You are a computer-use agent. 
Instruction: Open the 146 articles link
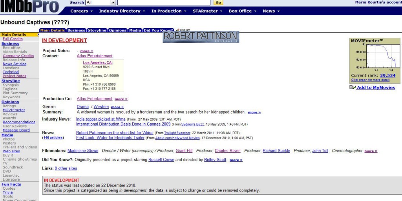pos(53,138)
